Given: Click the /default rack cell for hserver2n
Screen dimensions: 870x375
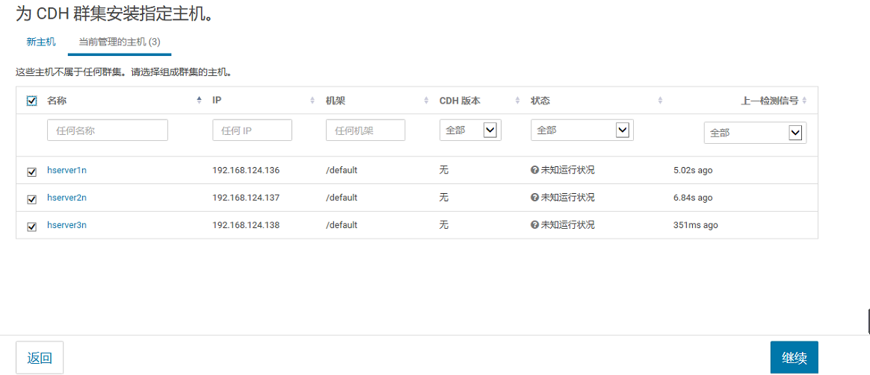Looking at the screenshot, I should tap(342, 198).
